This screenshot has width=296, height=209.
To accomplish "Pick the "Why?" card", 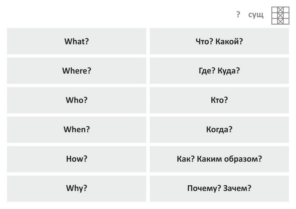I will (x=77, y=189).
